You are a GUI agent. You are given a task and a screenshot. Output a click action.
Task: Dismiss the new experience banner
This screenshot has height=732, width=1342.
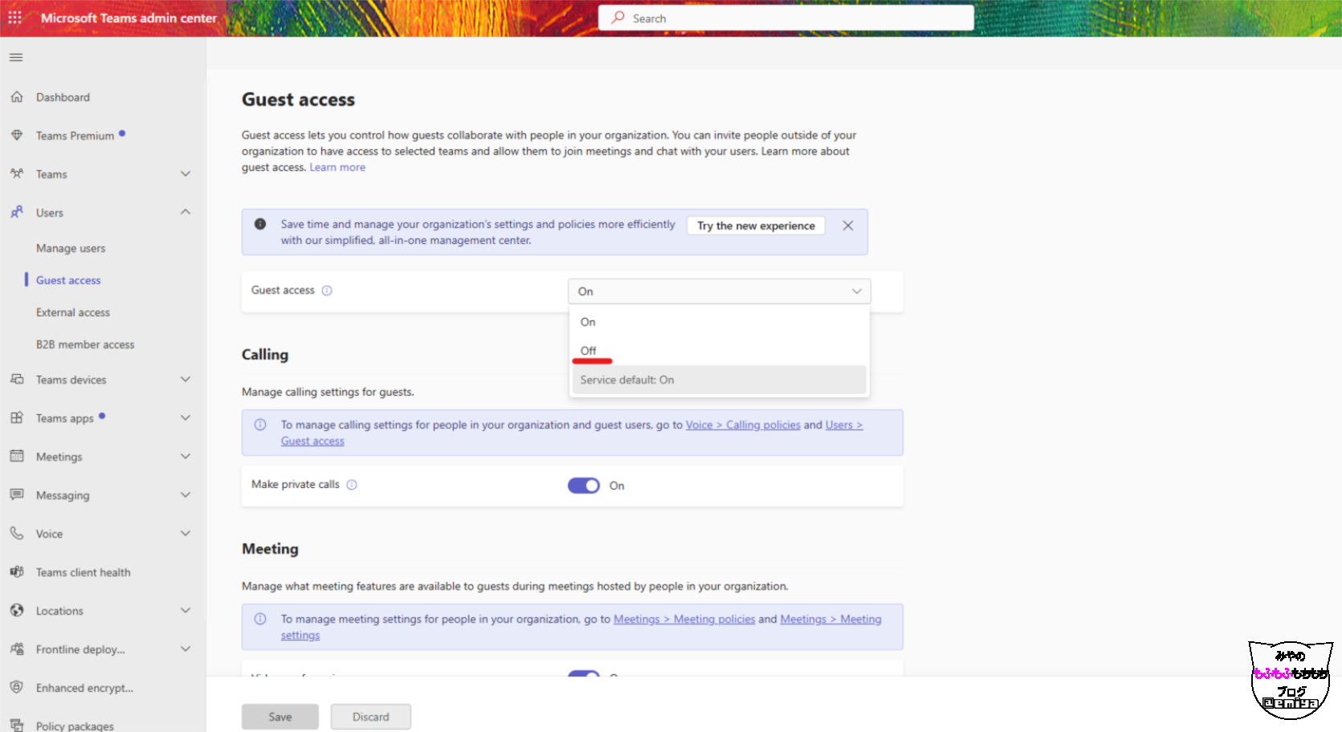point(848,226)
